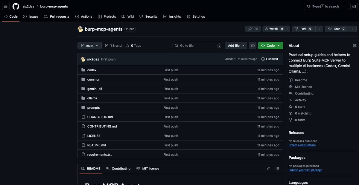Open the Issues tab
This screenshot has height=185, width=359.
pos(31,16)
